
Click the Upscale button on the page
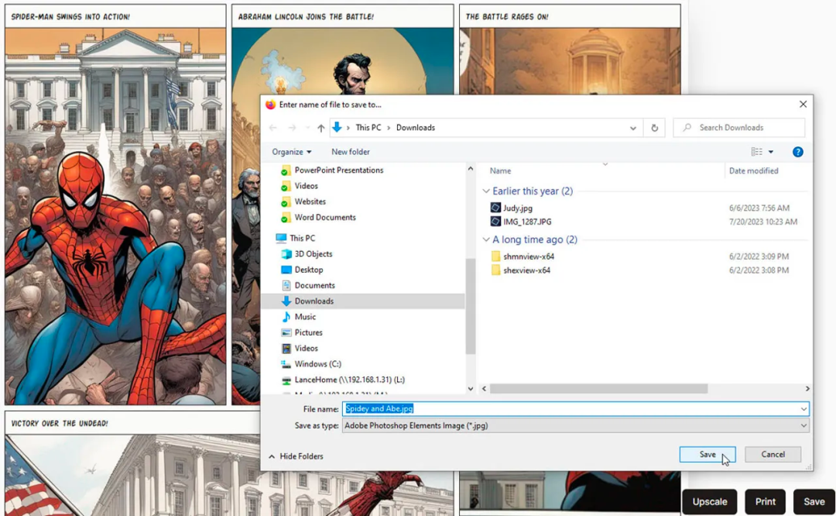(709, 502)
